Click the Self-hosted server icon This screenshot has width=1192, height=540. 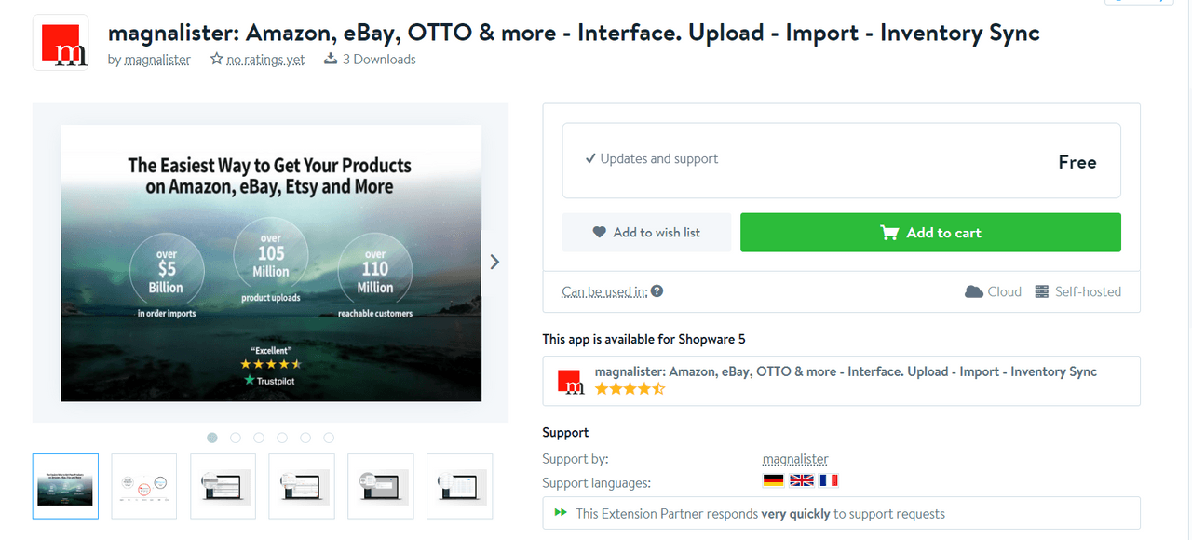click(1042, 291)
